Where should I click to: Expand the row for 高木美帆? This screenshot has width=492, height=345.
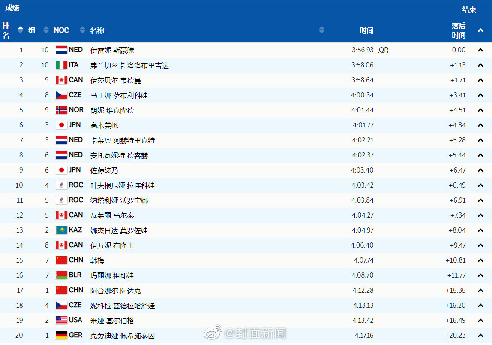(x=480, y=125)
